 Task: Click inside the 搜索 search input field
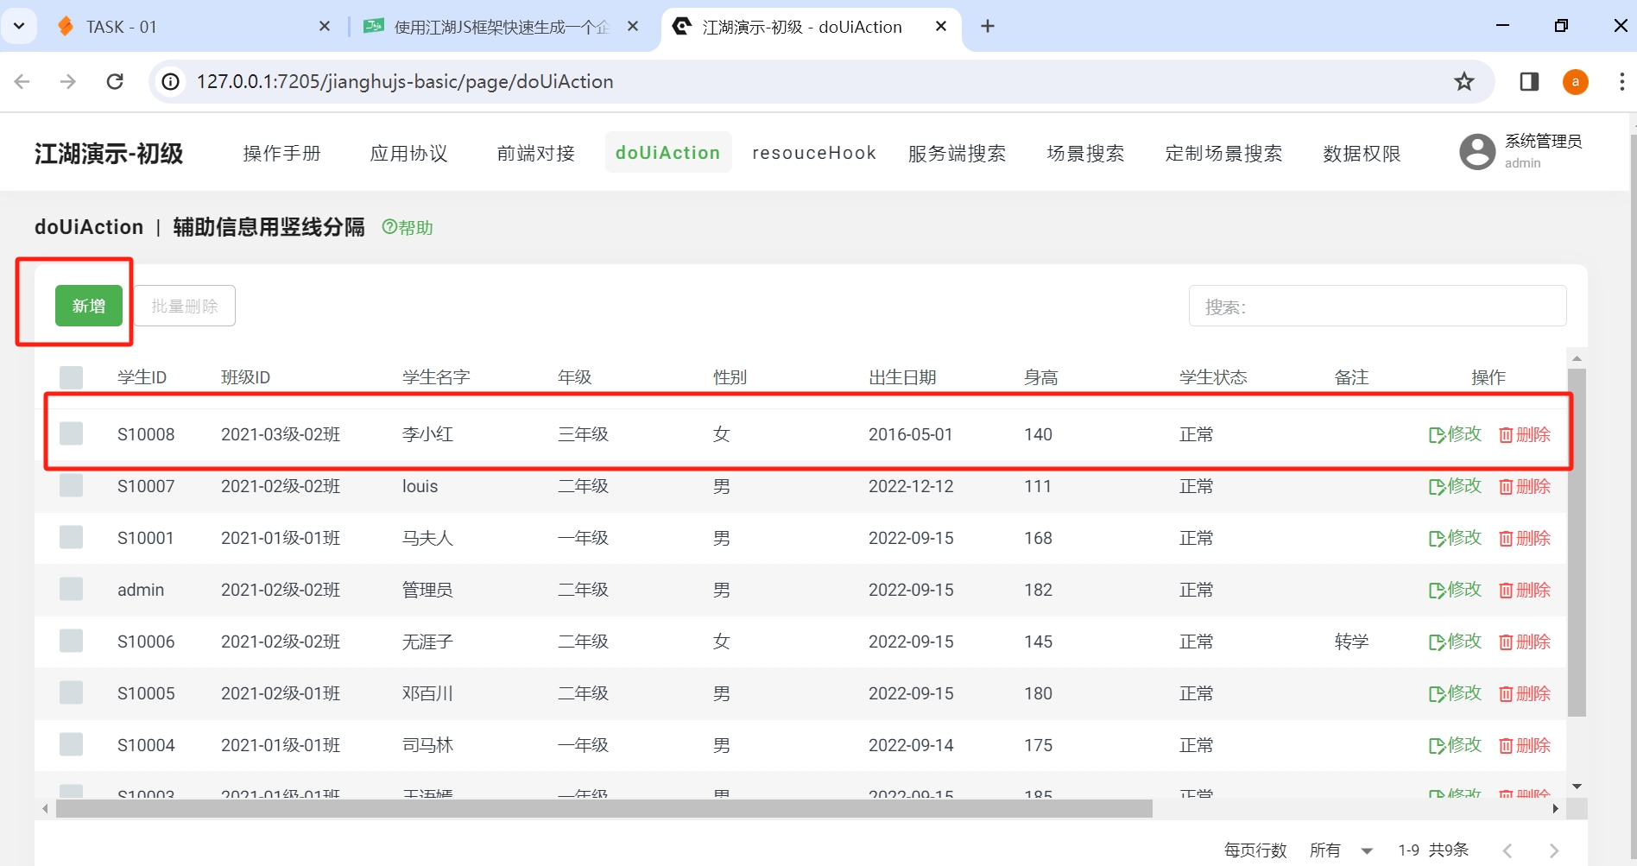click(1377, 307)
